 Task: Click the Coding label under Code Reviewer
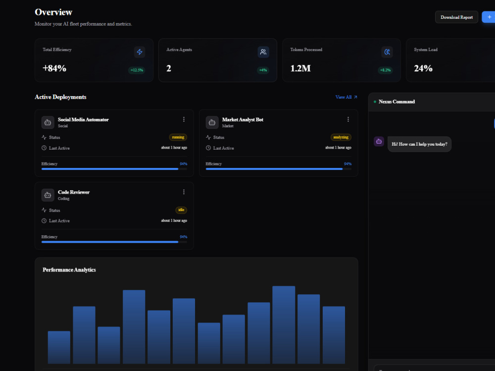point(63,199)
